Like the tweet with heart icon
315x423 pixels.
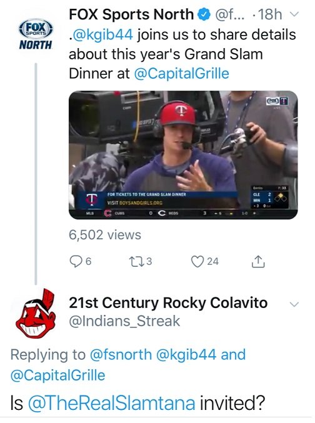[x=197, y=261]
